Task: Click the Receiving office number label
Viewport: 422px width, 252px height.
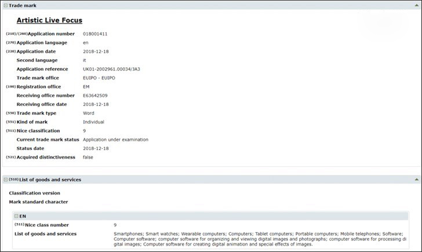Action: (x=45, y=96)
